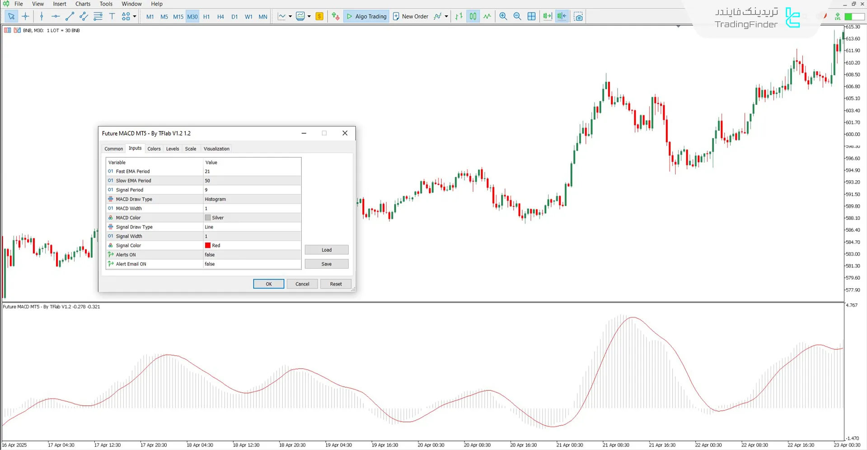Toggle the chart shift option

pyautogui.click(x=562, y=16)
